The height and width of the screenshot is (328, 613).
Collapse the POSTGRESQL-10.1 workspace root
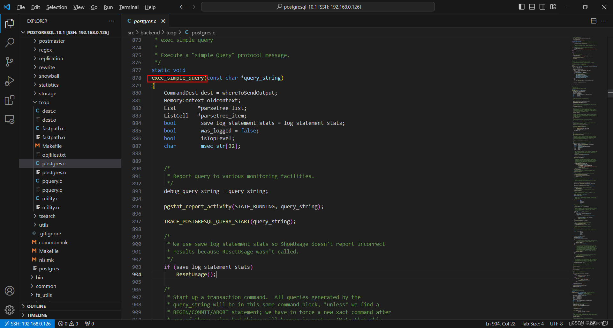click(68, 32)
